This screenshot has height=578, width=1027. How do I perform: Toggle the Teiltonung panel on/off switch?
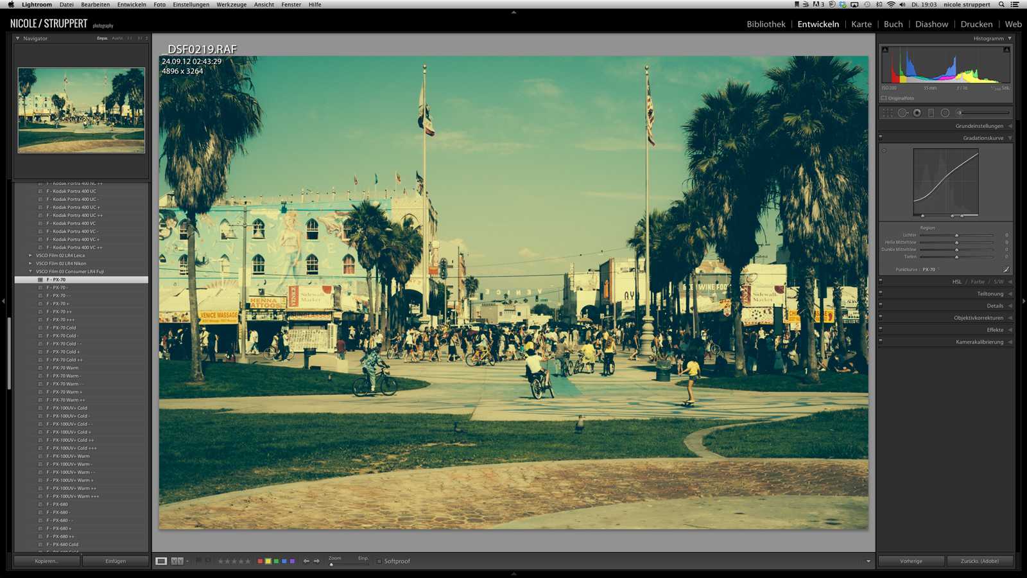tap(881, 293)
